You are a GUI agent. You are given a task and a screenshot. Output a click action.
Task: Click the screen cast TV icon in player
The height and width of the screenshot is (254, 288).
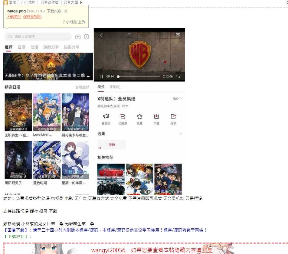pos(178,35)
